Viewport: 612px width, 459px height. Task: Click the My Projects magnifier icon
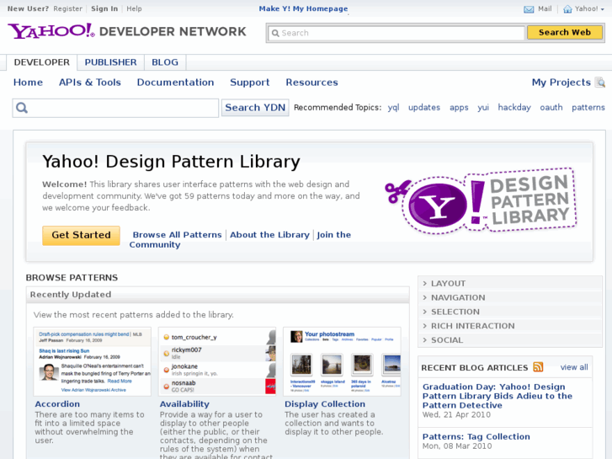coord(599,83)
